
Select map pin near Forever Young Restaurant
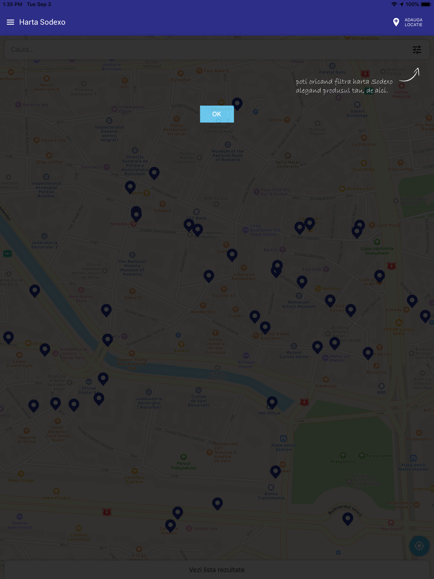(108, 340)
